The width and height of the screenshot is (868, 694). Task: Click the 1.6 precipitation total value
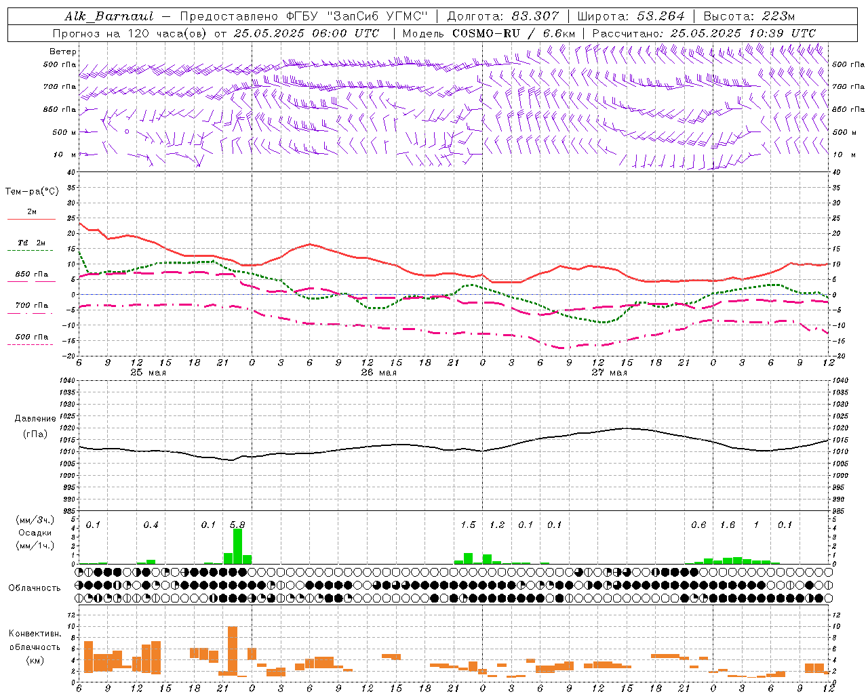pyautogui.click(x=728, y=525)
